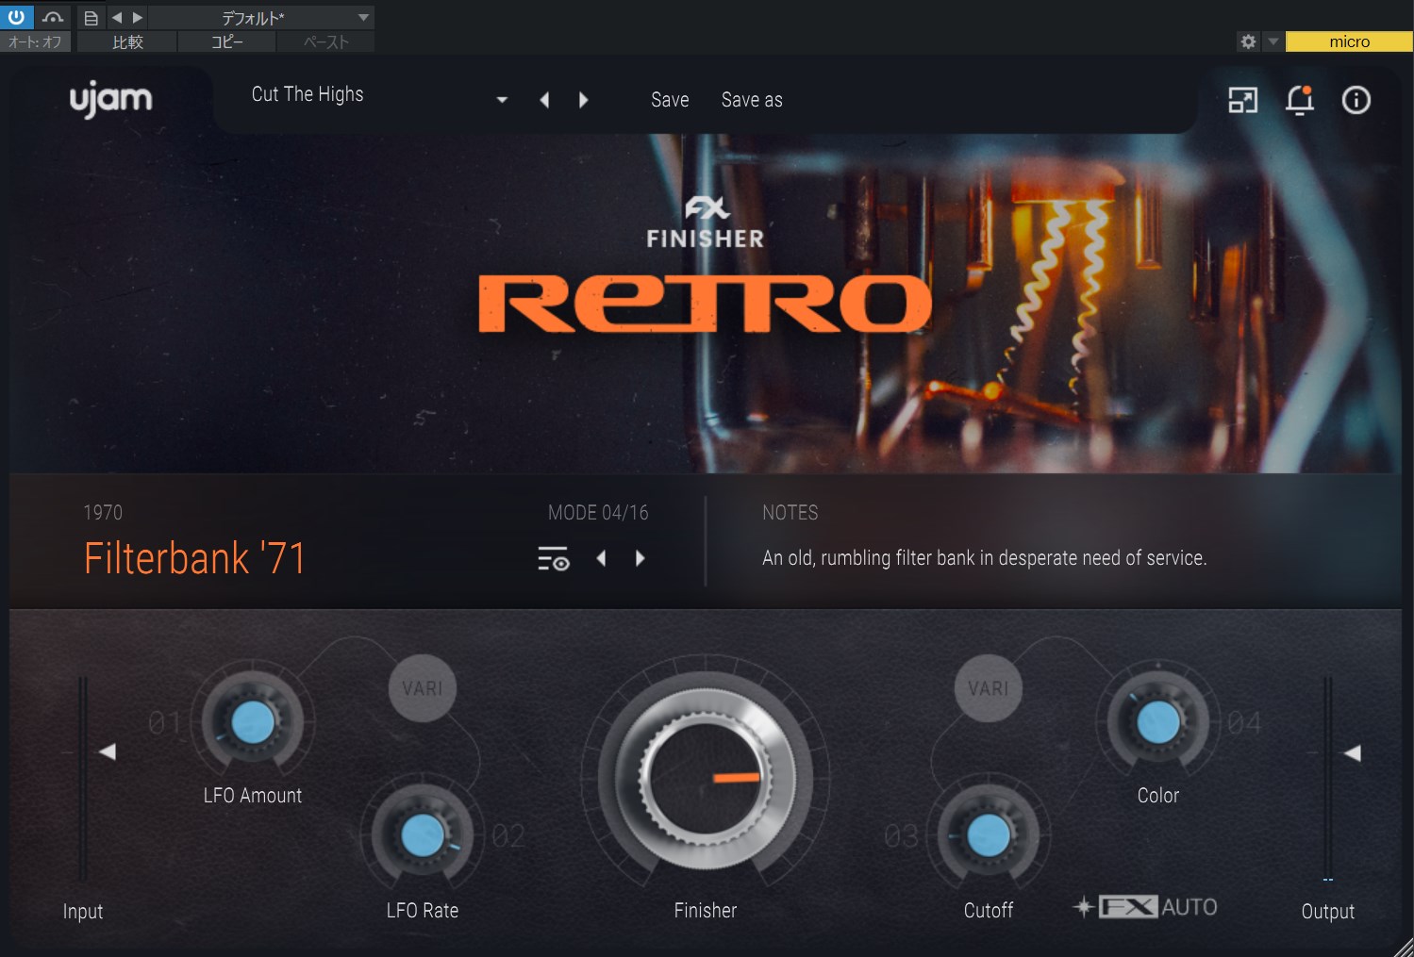Go to previous preset arrow

click(x=544, y=100)
